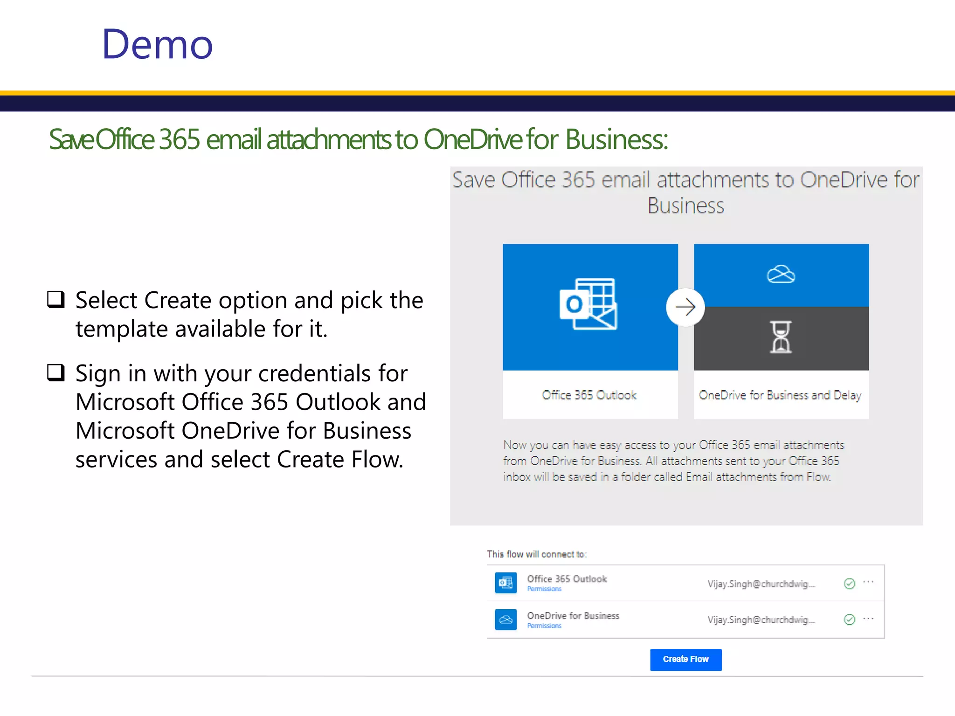Open Permissions link under OneDrive for Business
The width and height of the screenshot is (955, 716).
tap(544, 626)
